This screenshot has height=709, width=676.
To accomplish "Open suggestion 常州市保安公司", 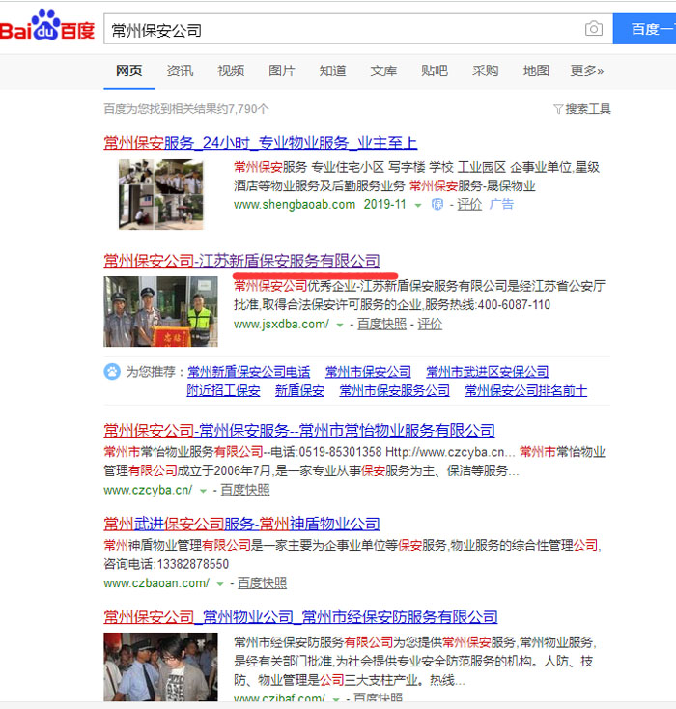I will [x=368, y=372].
